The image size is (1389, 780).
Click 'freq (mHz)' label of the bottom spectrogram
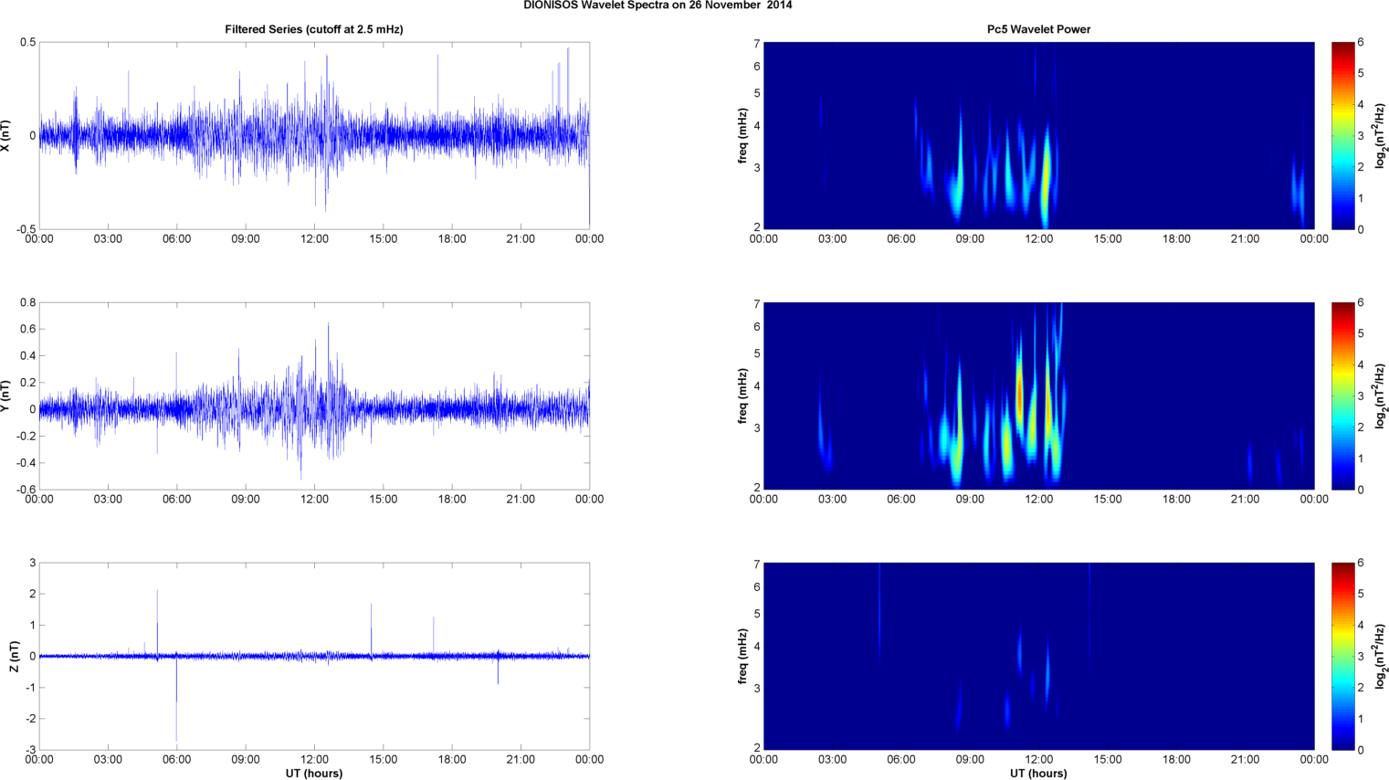[x=743, y=657]
